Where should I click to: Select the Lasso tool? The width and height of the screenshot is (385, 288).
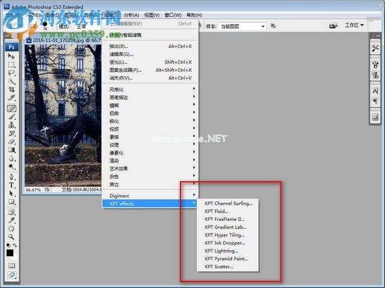(x=11, y=73)
